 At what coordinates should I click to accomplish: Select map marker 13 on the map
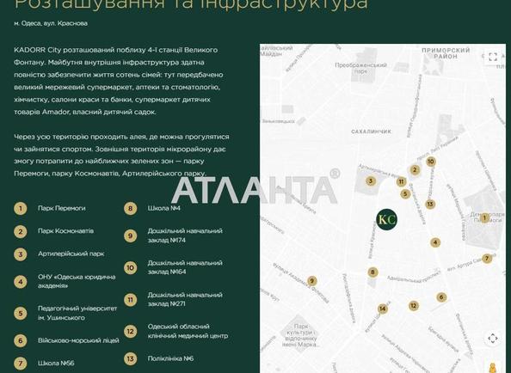click(430, 204)
